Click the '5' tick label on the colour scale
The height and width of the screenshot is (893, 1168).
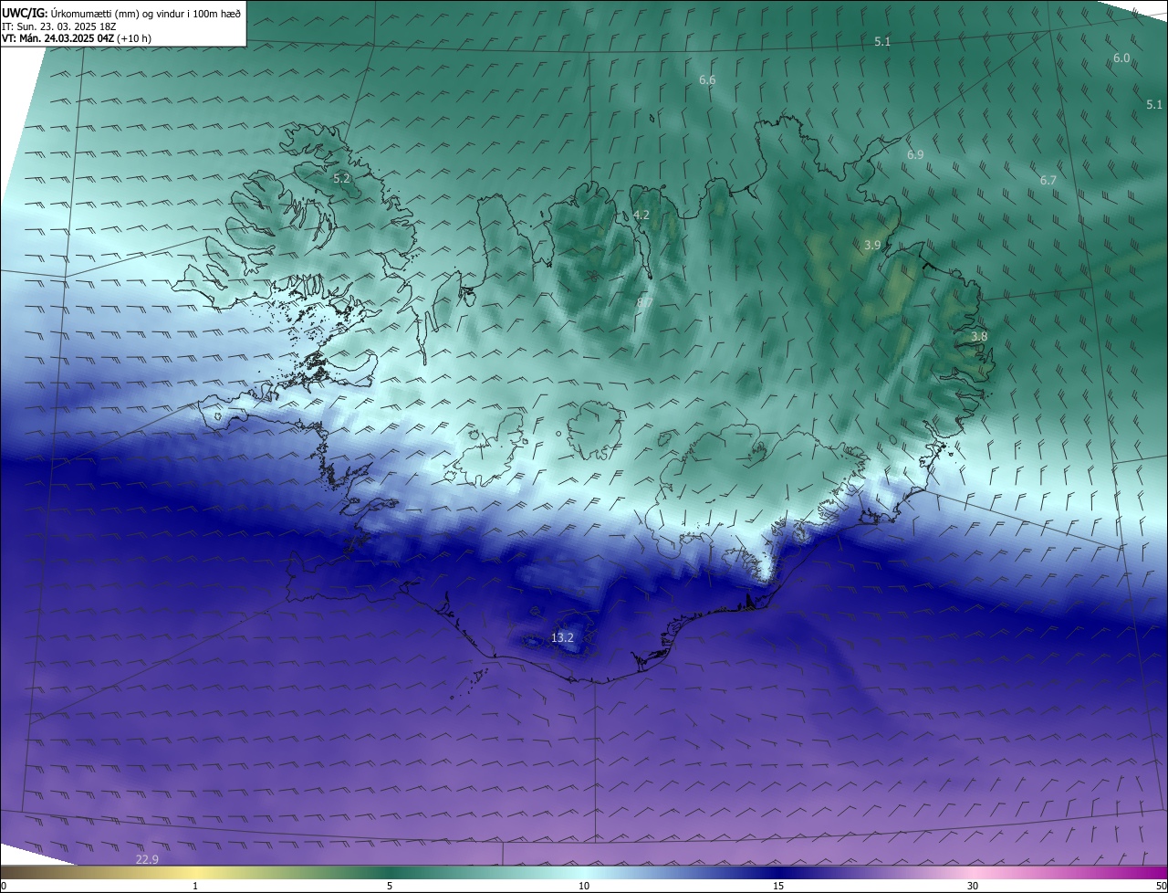(x=390, y=886)
